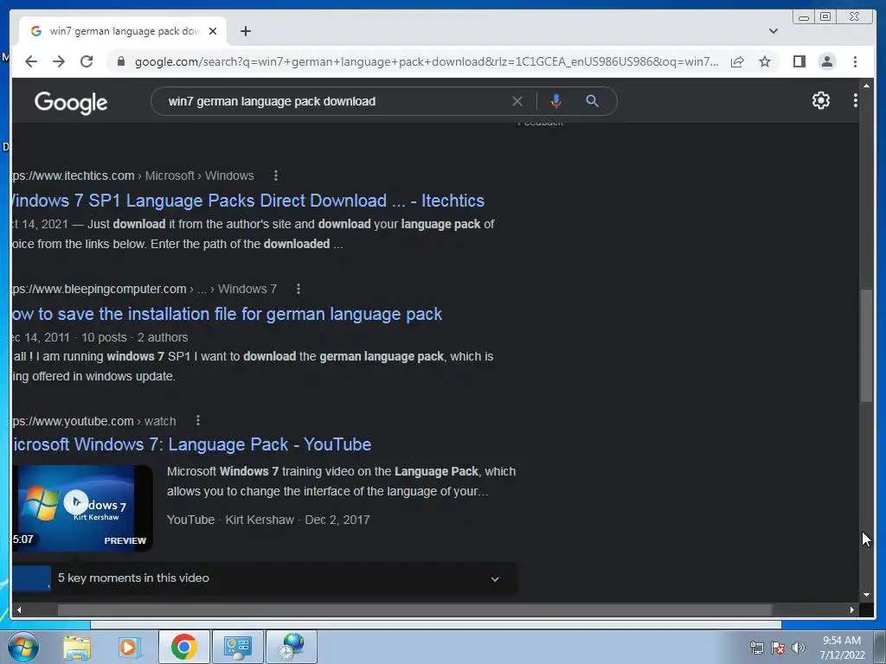Click the vertical scrollbar up arrow

(x=866, y=86)
